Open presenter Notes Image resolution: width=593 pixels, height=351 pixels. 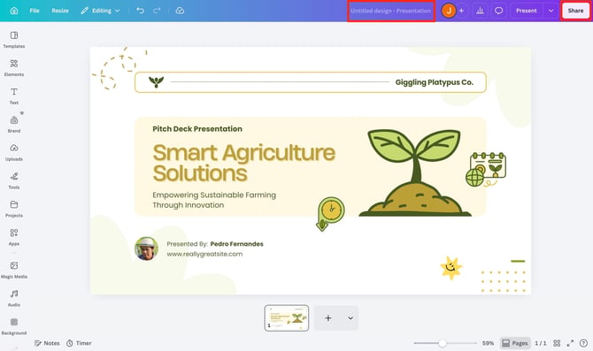coord(47,343)
